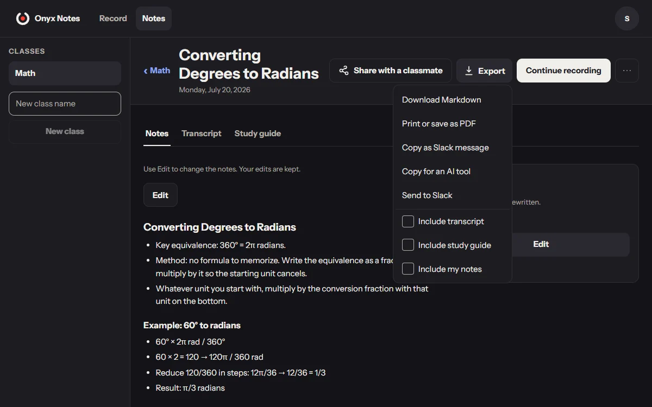Click the Example: 60° to radians heading
The image size is (652, 407).
click(192, 326)
